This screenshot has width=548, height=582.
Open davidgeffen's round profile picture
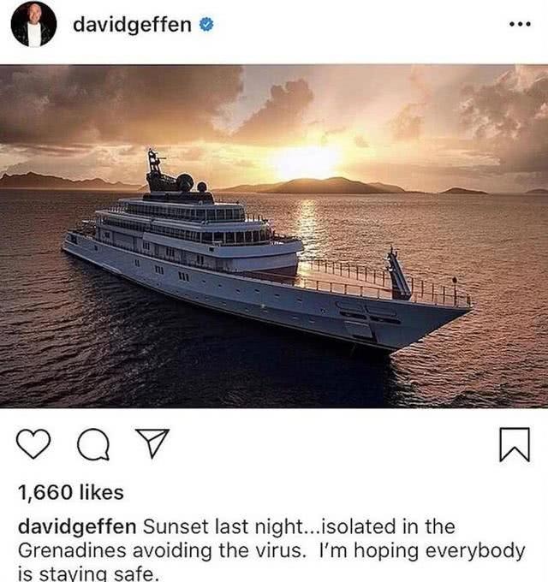coord(33,24)
